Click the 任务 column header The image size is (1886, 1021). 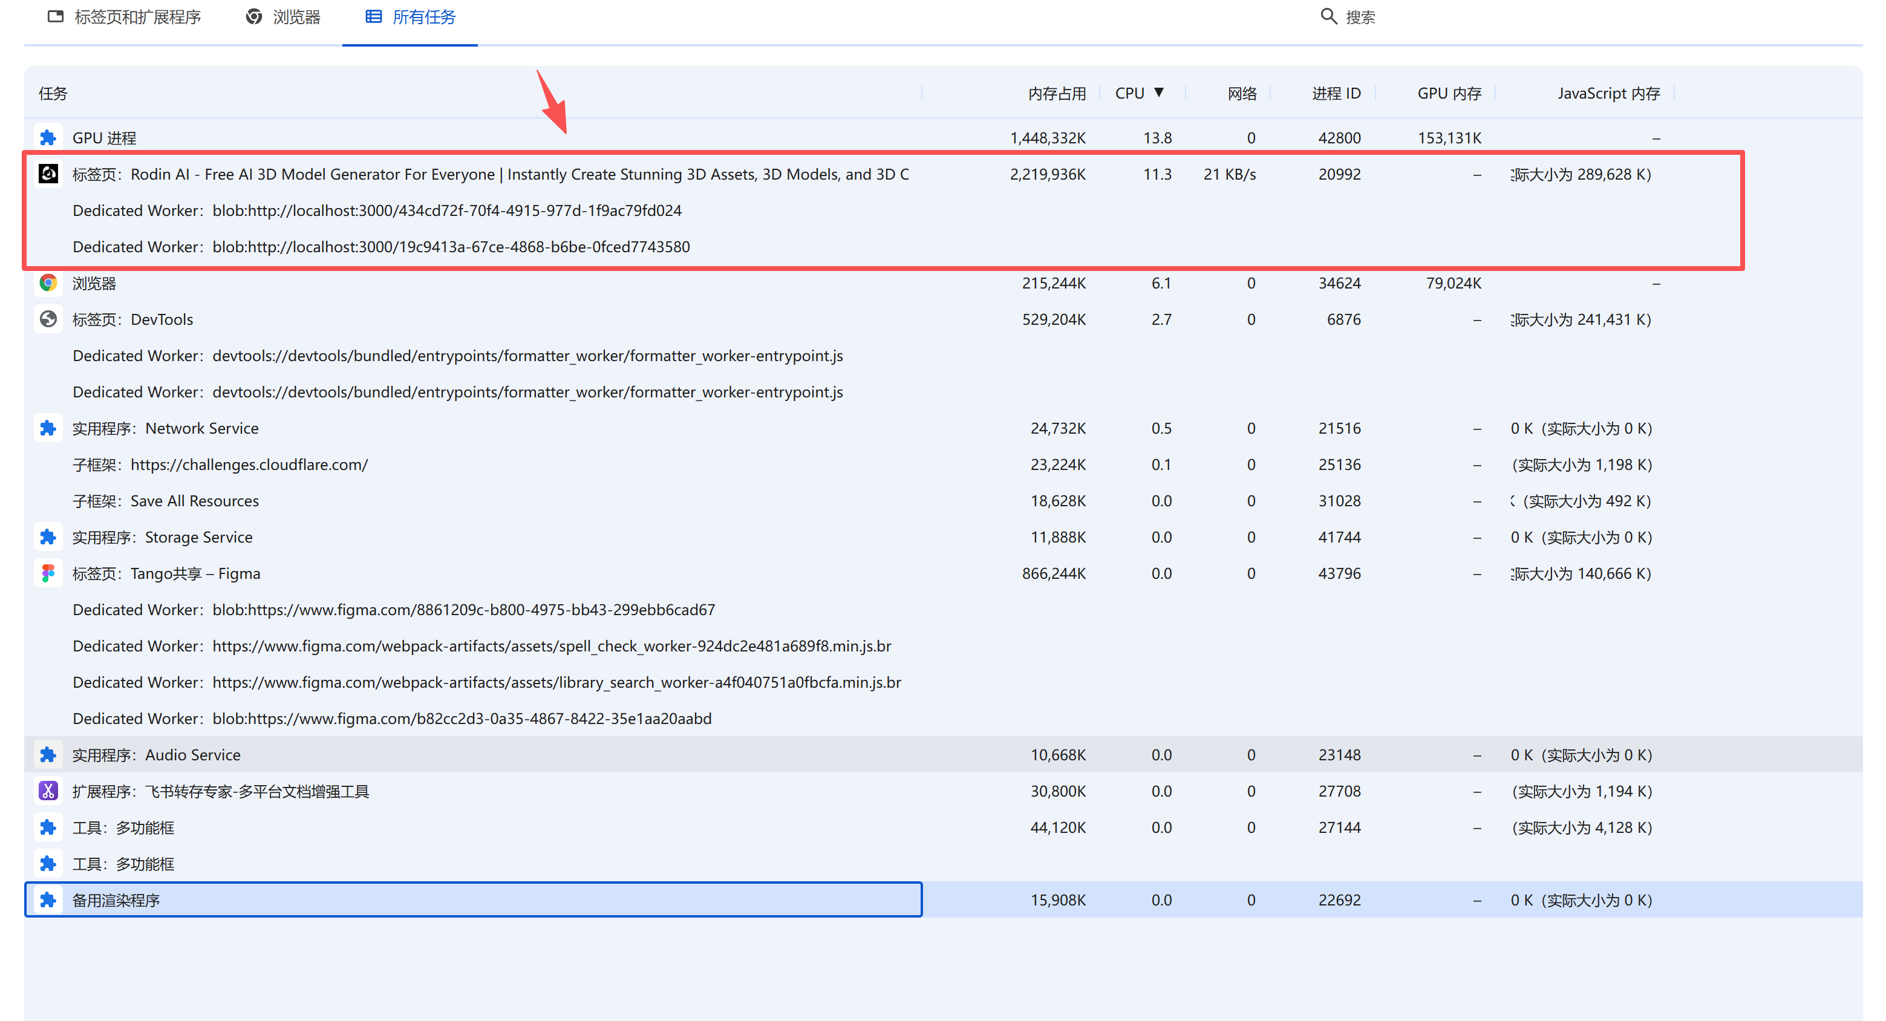pos(53,94)
